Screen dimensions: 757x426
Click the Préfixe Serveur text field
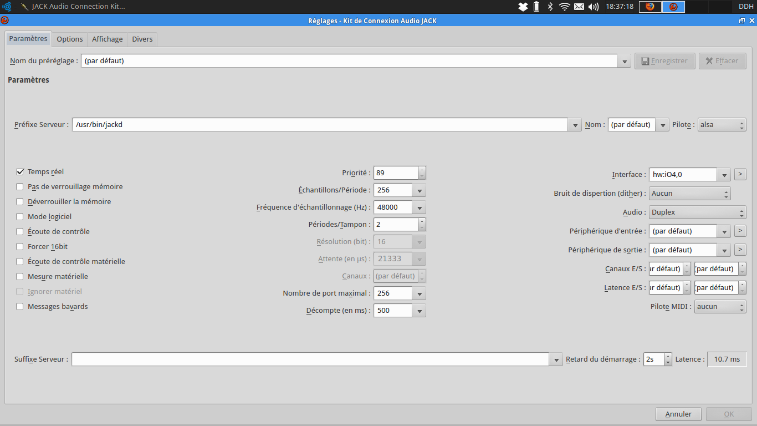click(x=320, y=125)
